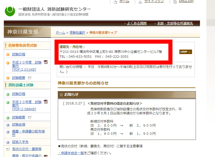
Task: Open 試験日程 under 消防設備士試験
Action: (x=19, y=94)
